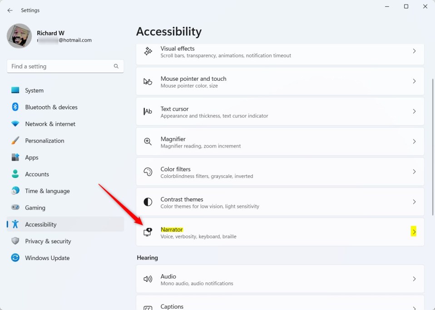Click the Color filters palette icon
The image size is (435, 310).
148,172
